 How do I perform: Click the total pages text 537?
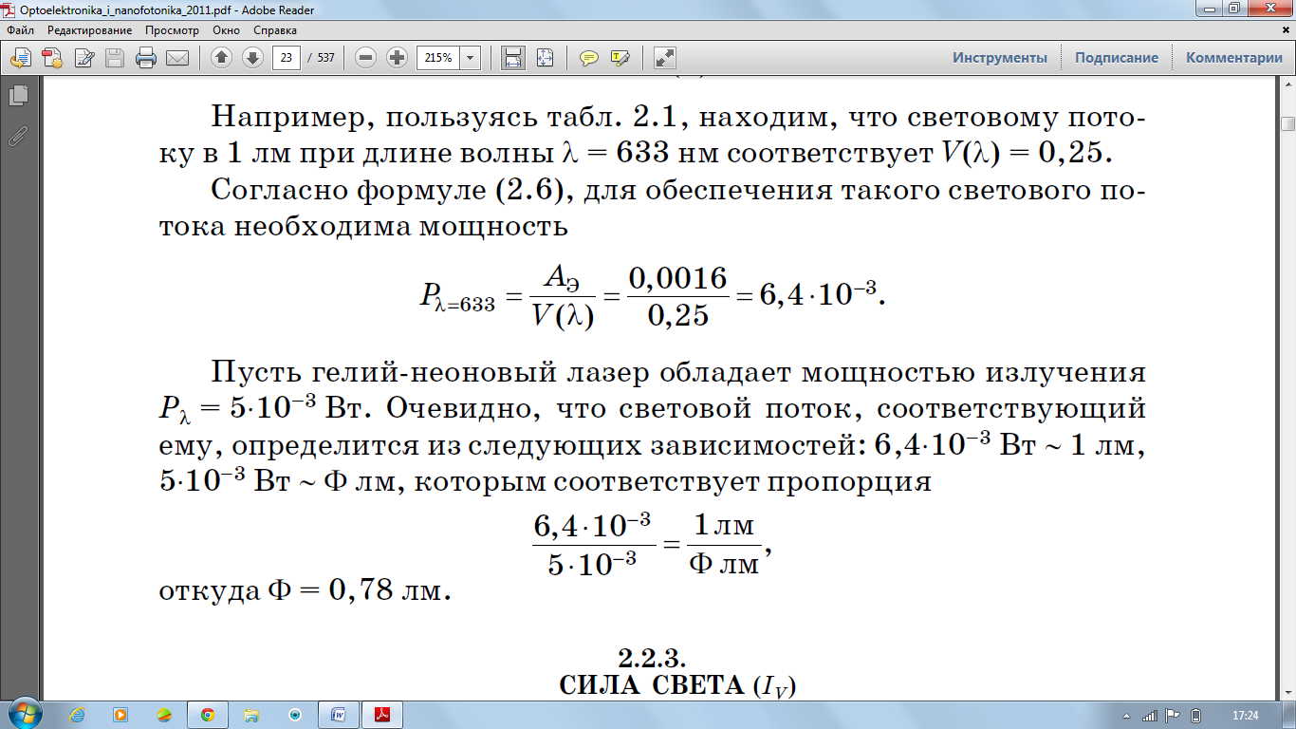[325, 58]
